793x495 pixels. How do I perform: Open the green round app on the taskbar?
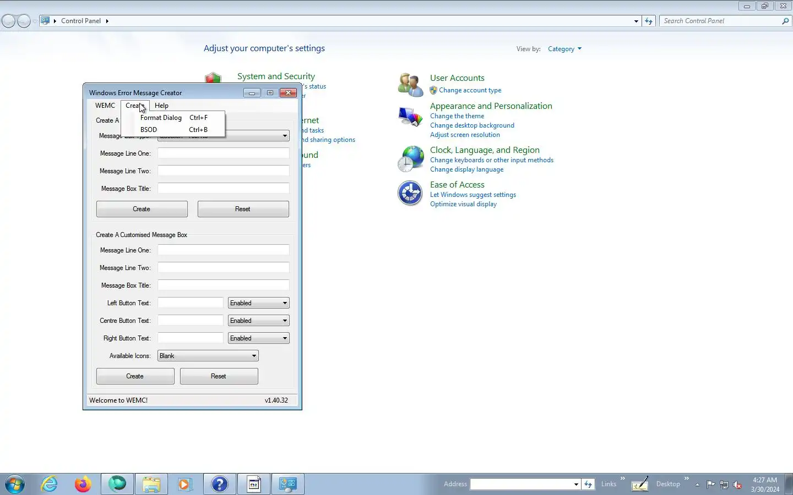(117, 484)
